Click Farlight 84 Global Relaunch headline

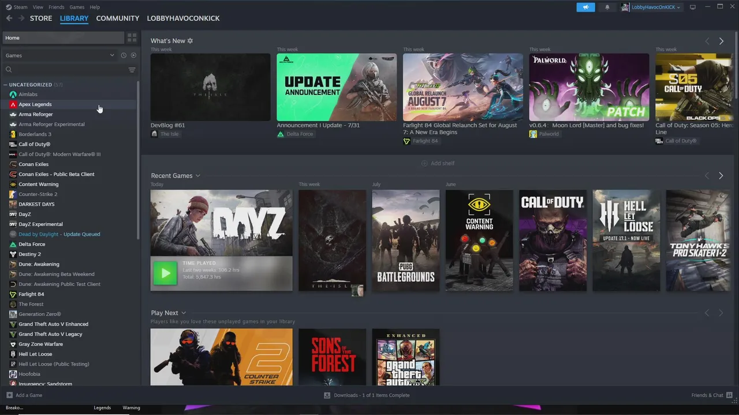(460, 129)
